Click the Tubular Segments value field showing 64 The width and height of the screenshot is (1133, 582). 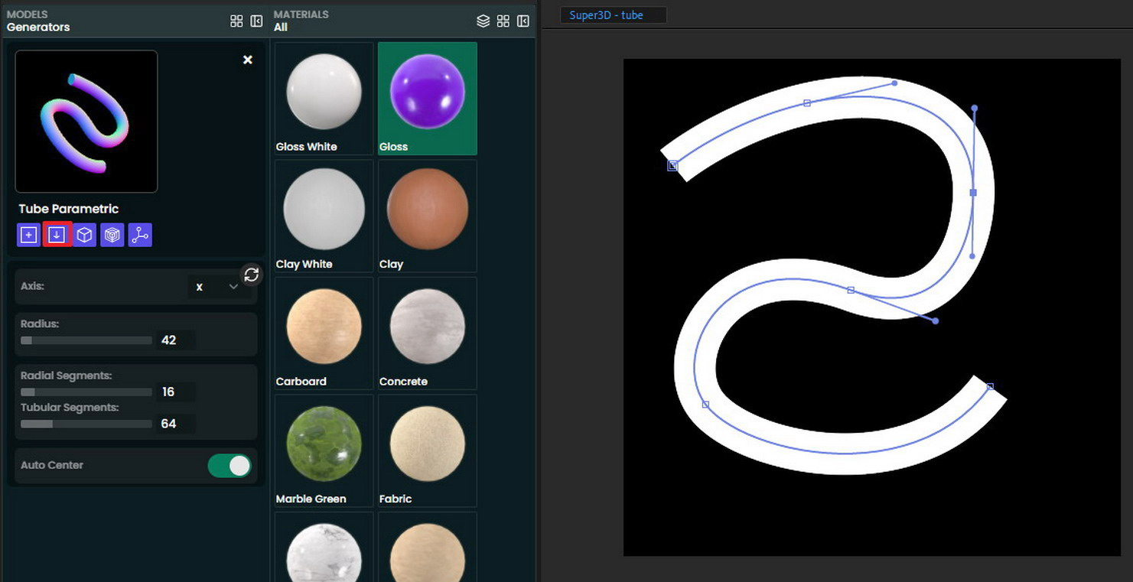pyautogui.click(x=176, y=424)
